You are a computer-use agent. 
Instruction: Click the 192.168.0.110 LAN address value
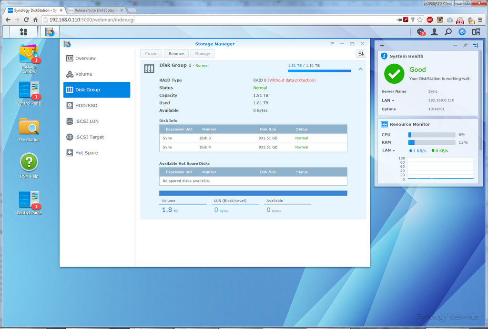click(441, 100)
